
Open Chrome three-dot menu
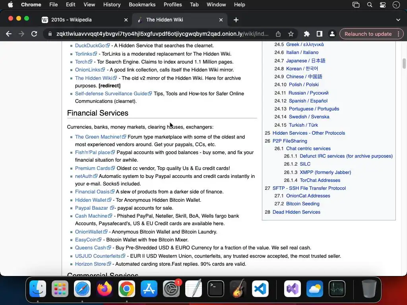click(x=398, y=34)
